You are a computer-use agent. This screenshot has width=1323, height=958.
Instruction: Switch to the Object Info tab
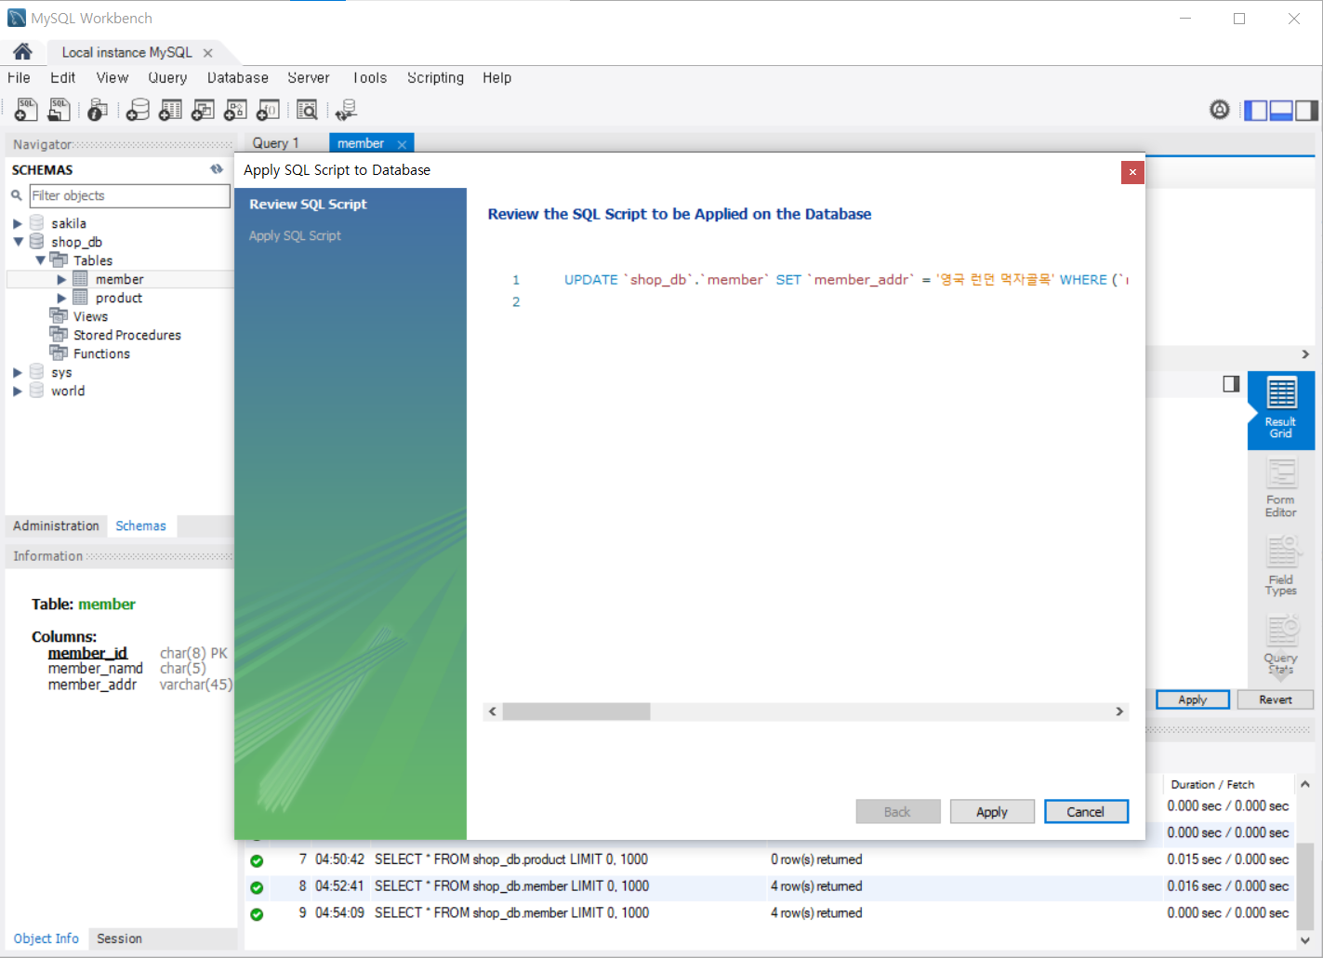[46, 938]
